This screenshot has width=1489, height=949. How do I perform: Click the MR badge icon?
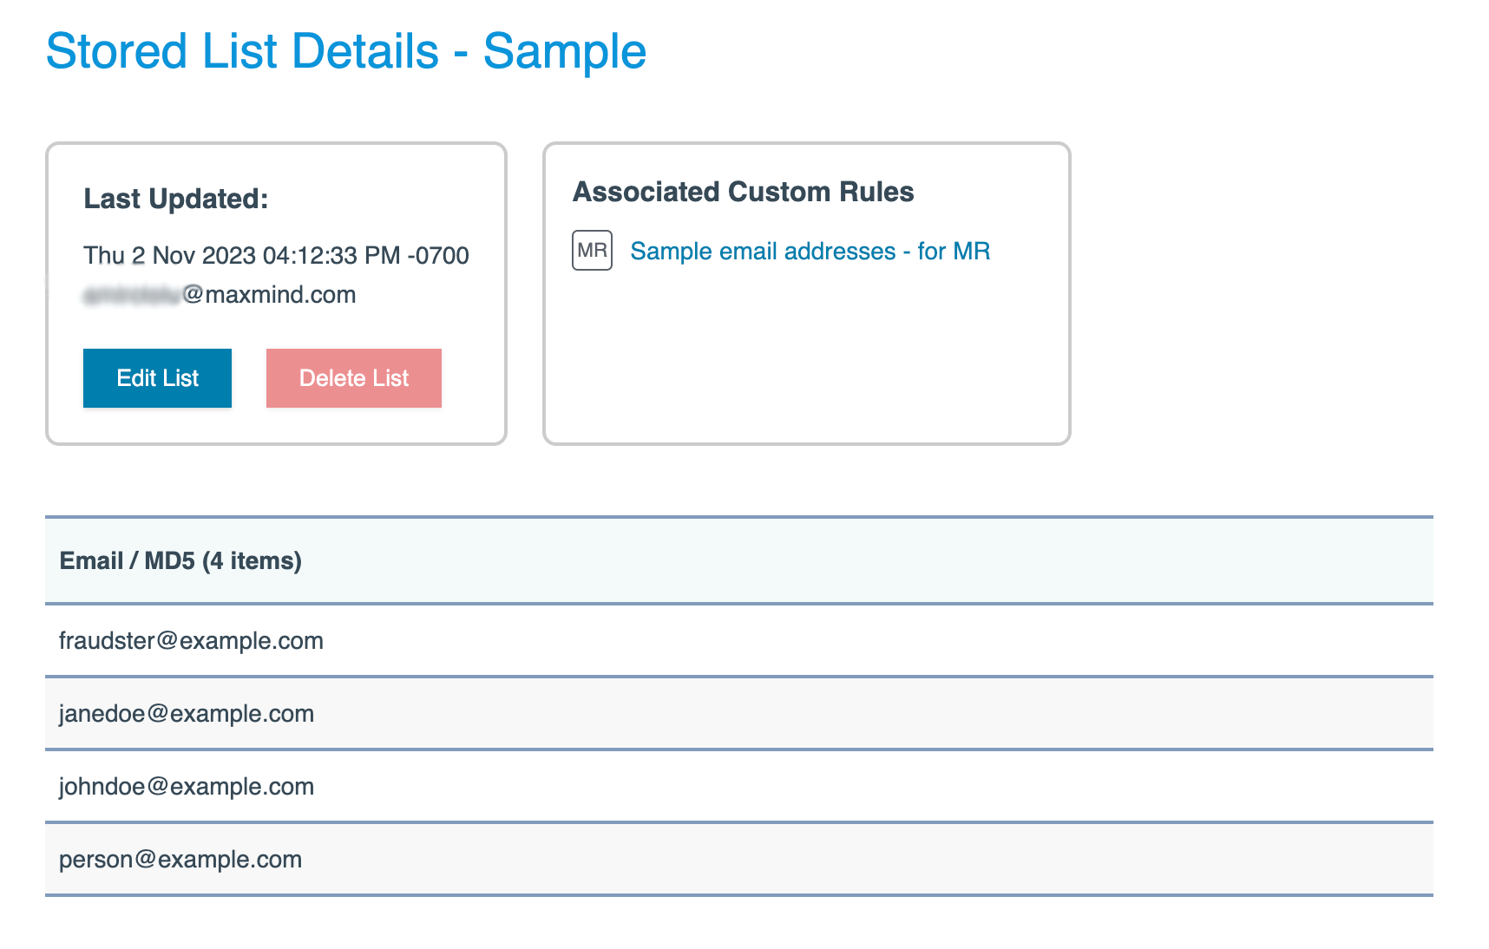click(x=592, y=251)
